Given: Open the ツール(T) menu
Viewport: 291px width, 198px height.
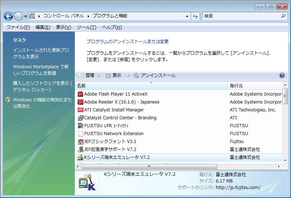Looking at the screenshot, I should coord(86,27).
